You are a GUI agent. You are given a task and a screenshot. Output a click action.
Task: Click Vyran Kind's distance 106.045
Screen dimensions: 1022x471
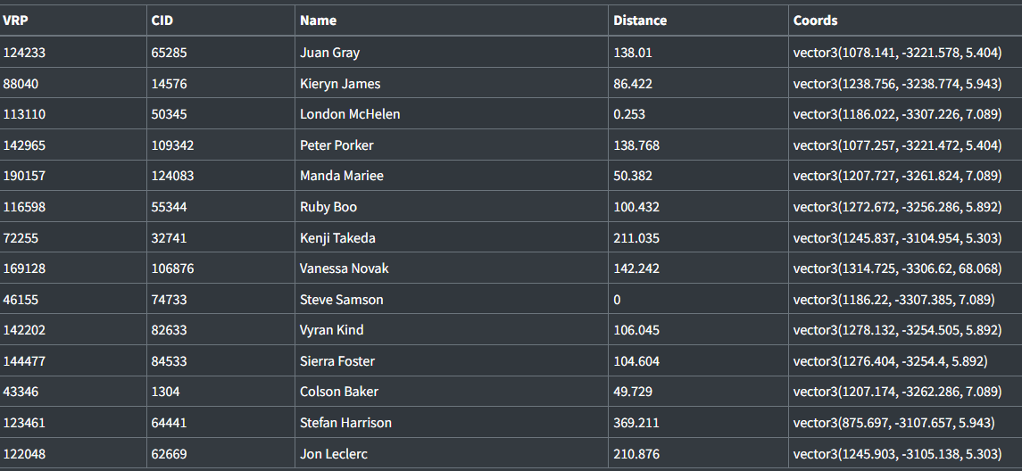(x=636, y=330)
